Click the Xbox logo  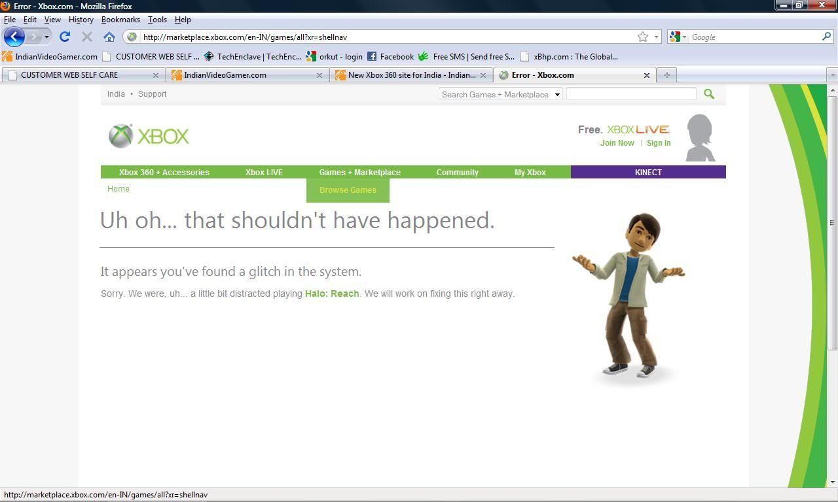149,136
